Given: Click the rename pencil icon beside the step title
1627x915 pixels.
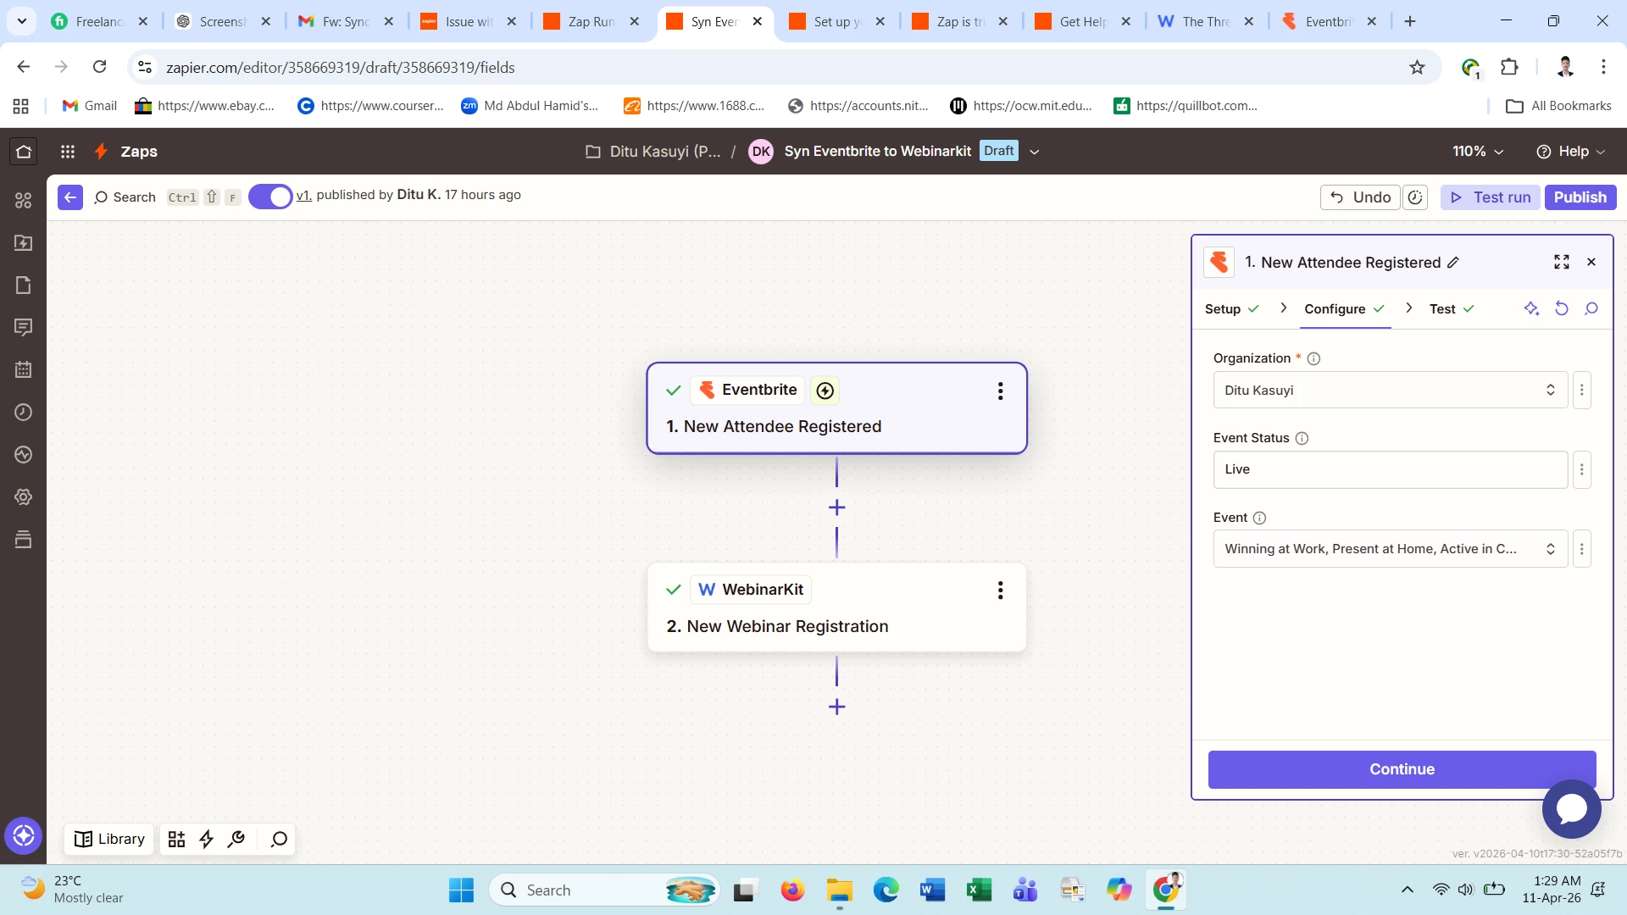Looking at the screenshot, I should click(x=1453, y=263).
